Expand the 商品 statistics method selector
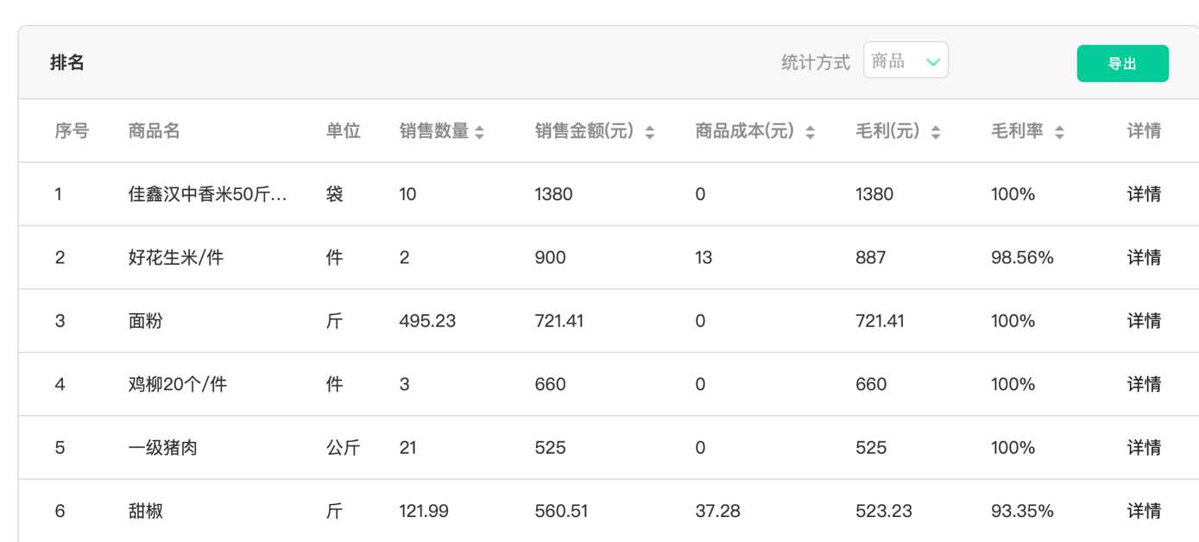The height and width of the screenshot is (542, 1199). tap(905, 61)
